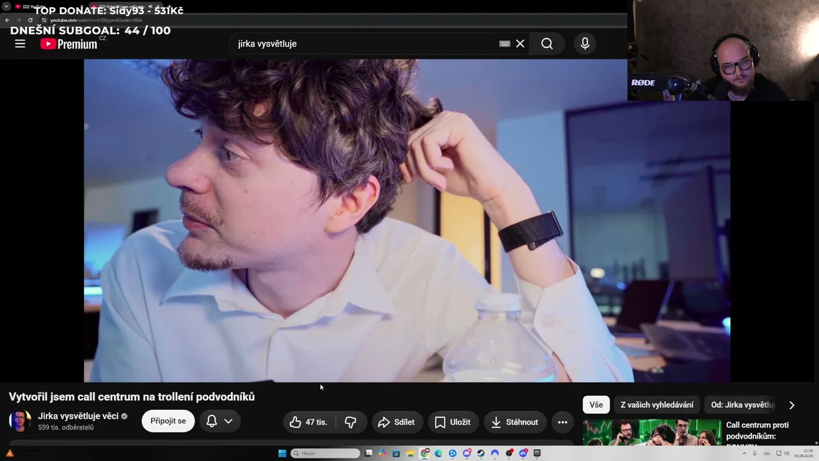This screenshot has width=819, height=461.
Task: Open the Windows Start menu
Action: [x=282, y=453]
